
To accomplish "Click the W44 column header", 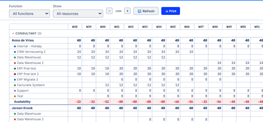I will 159,27.
